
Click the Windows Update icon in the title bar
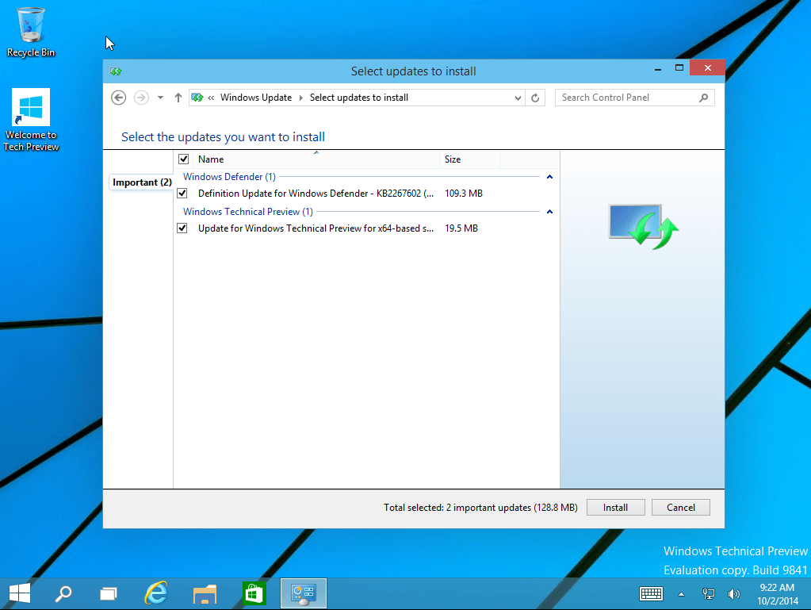coord(115,71)
